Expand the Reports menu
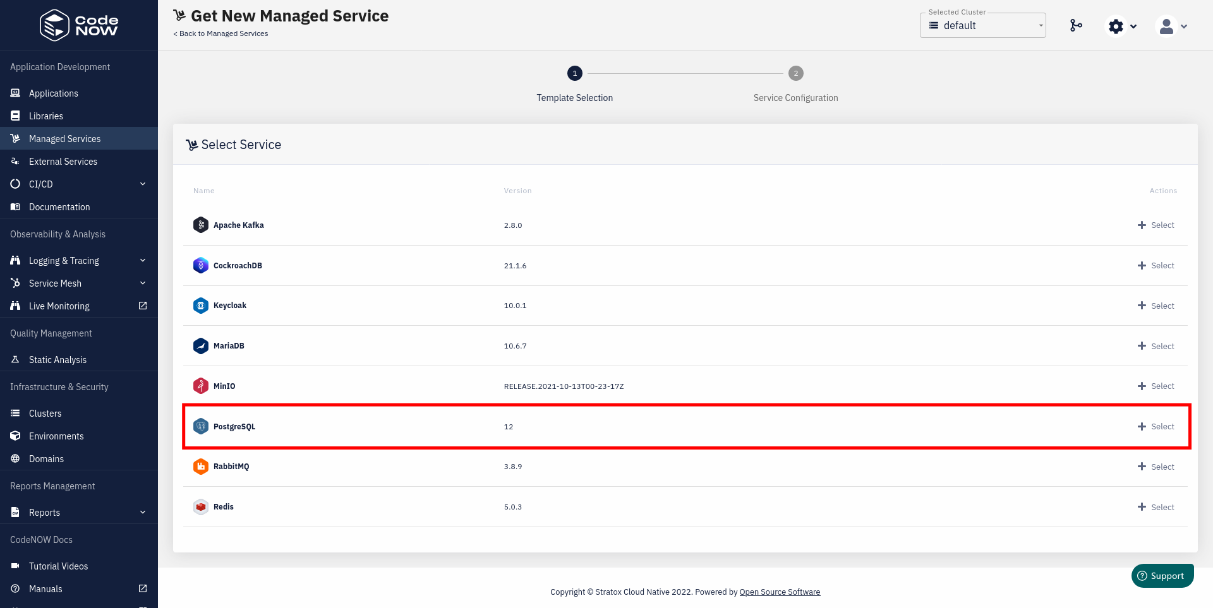The width and height of the screenshot is (1213, 608). (79, 513)
